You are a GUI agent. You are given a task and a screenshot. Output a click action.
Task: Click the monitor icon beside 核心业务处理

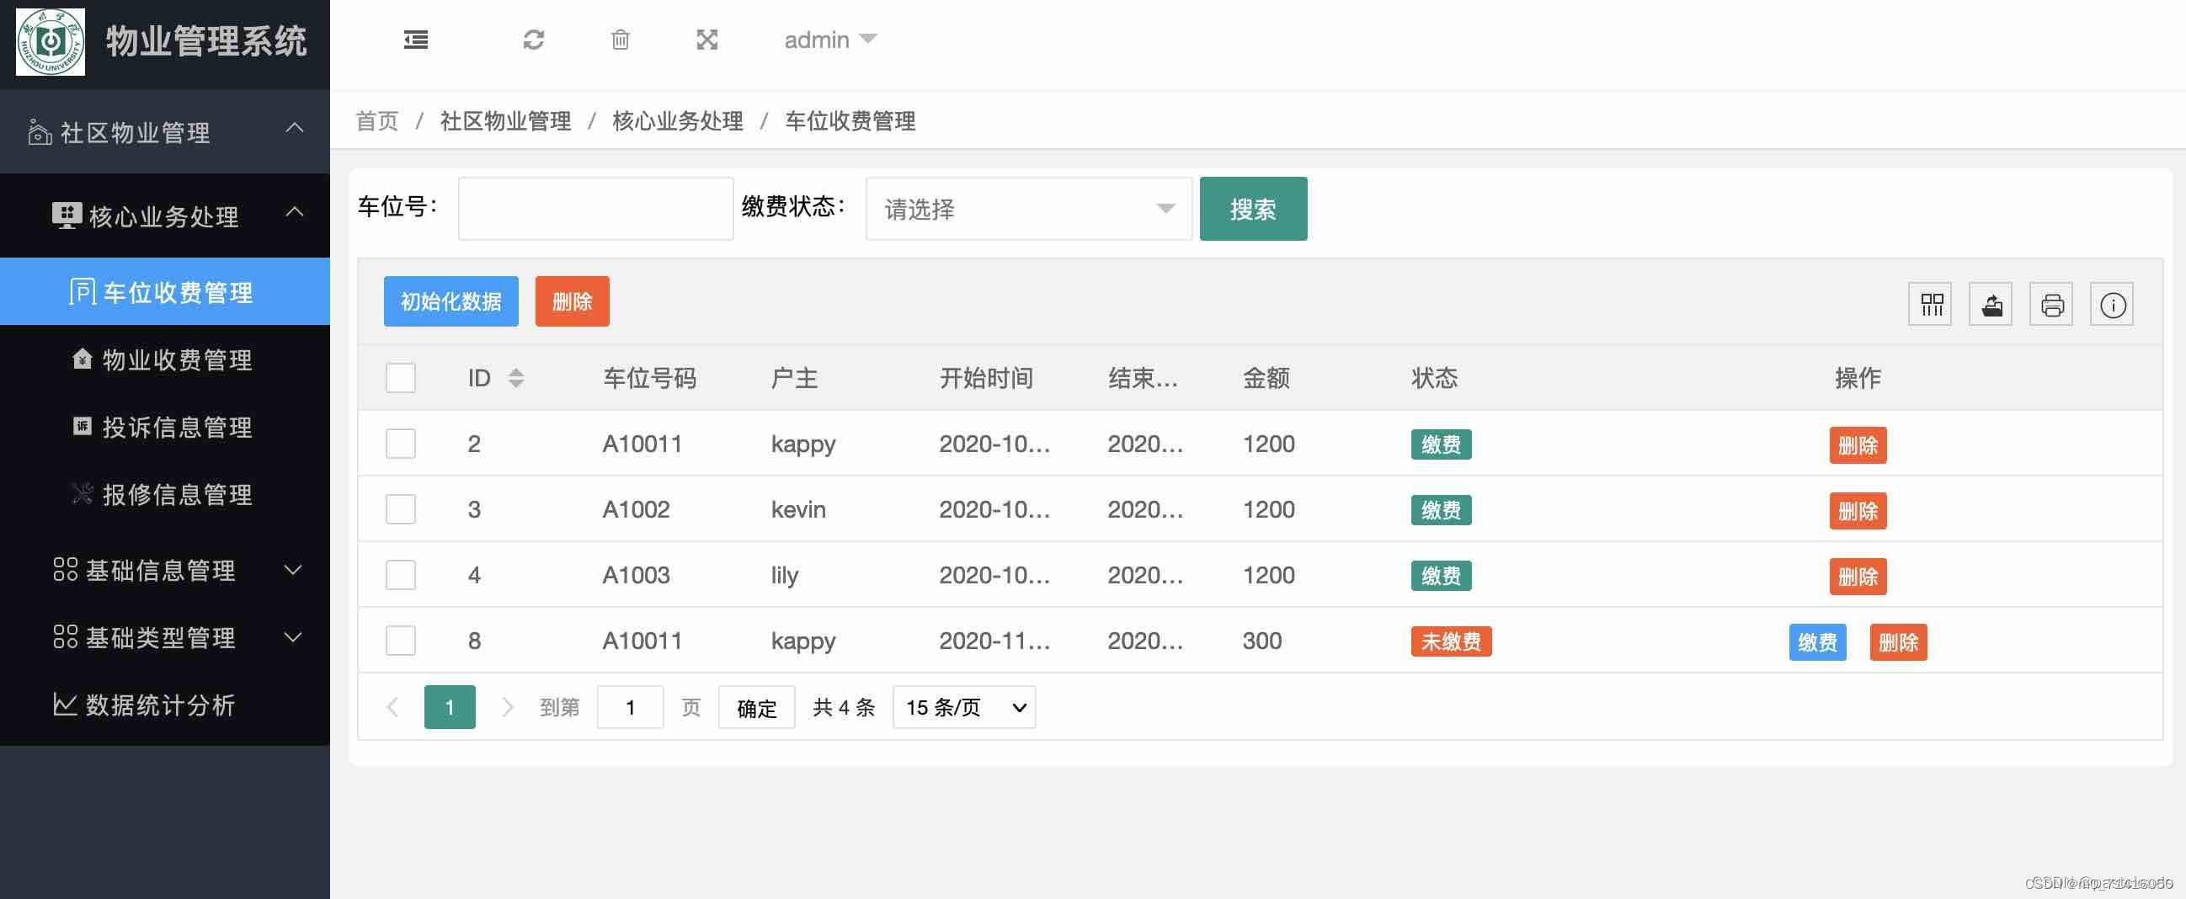pyautogui.click(x=67, y=215)
